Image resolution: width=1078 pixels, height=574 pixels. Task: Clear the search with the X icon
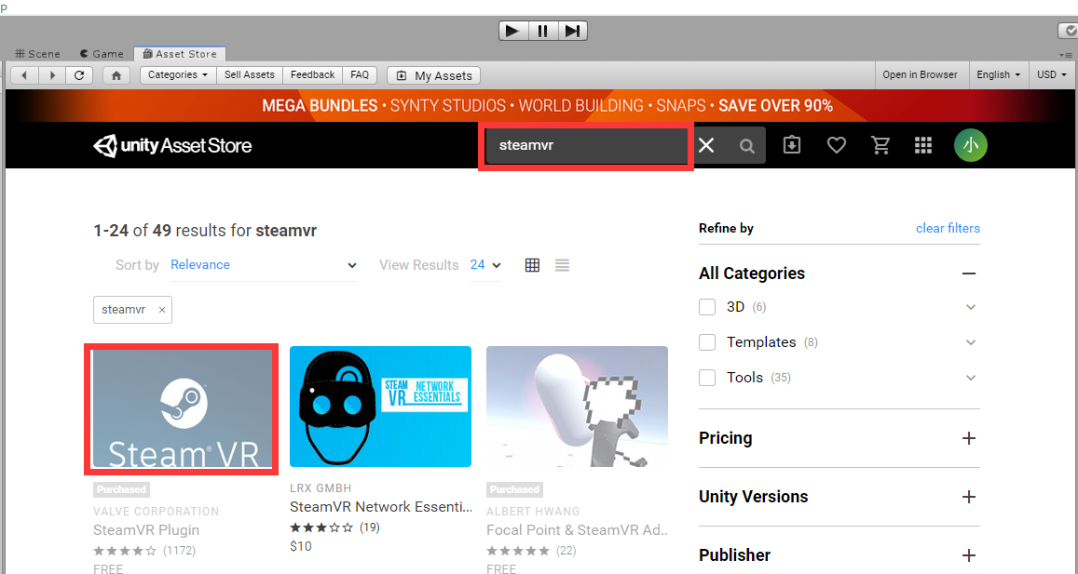point(706,145)
